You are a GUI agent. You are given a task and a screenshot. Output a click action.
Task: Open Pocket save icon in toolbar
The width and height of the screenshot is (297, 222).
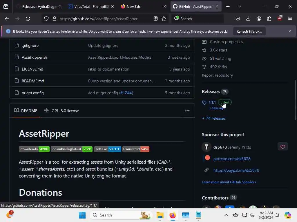pyautogui.click(x=238, y=19)
